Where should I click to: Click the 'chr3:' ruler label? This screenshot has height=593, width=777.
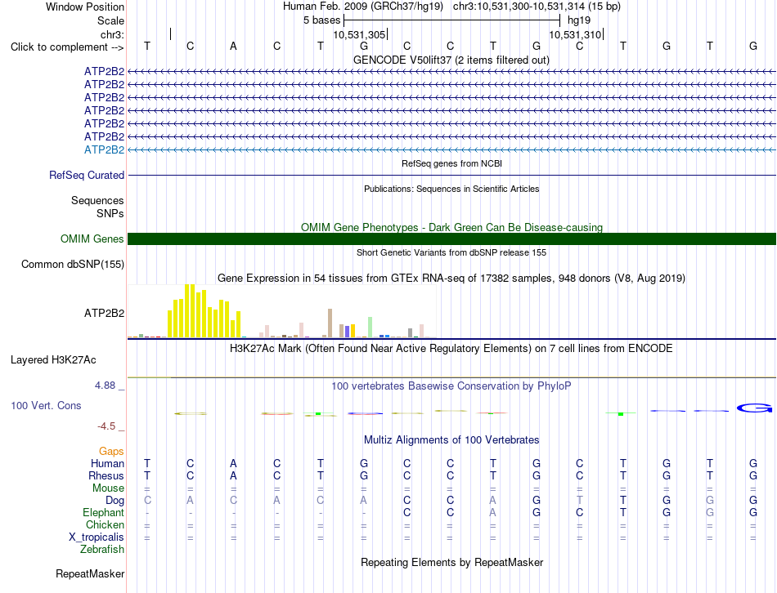(x=112, y=34)
